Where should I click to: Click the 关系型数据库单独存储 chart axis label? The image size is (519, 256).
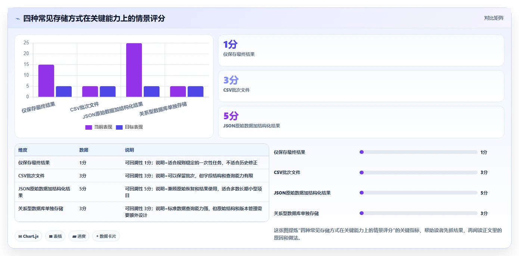(x=163, y=109)
